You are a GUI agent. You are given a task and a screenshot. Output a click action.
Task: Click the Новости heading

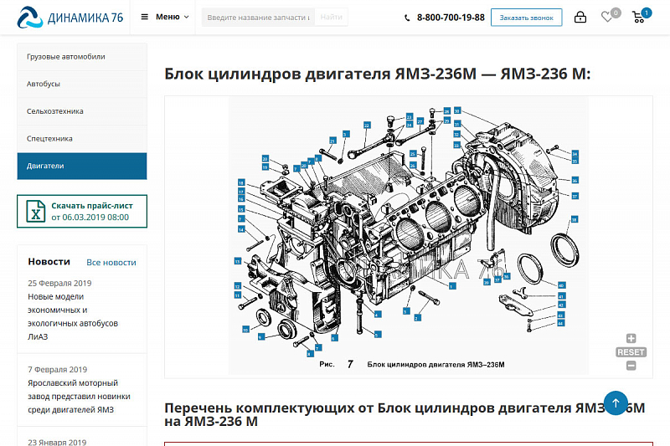click(49, 262)
